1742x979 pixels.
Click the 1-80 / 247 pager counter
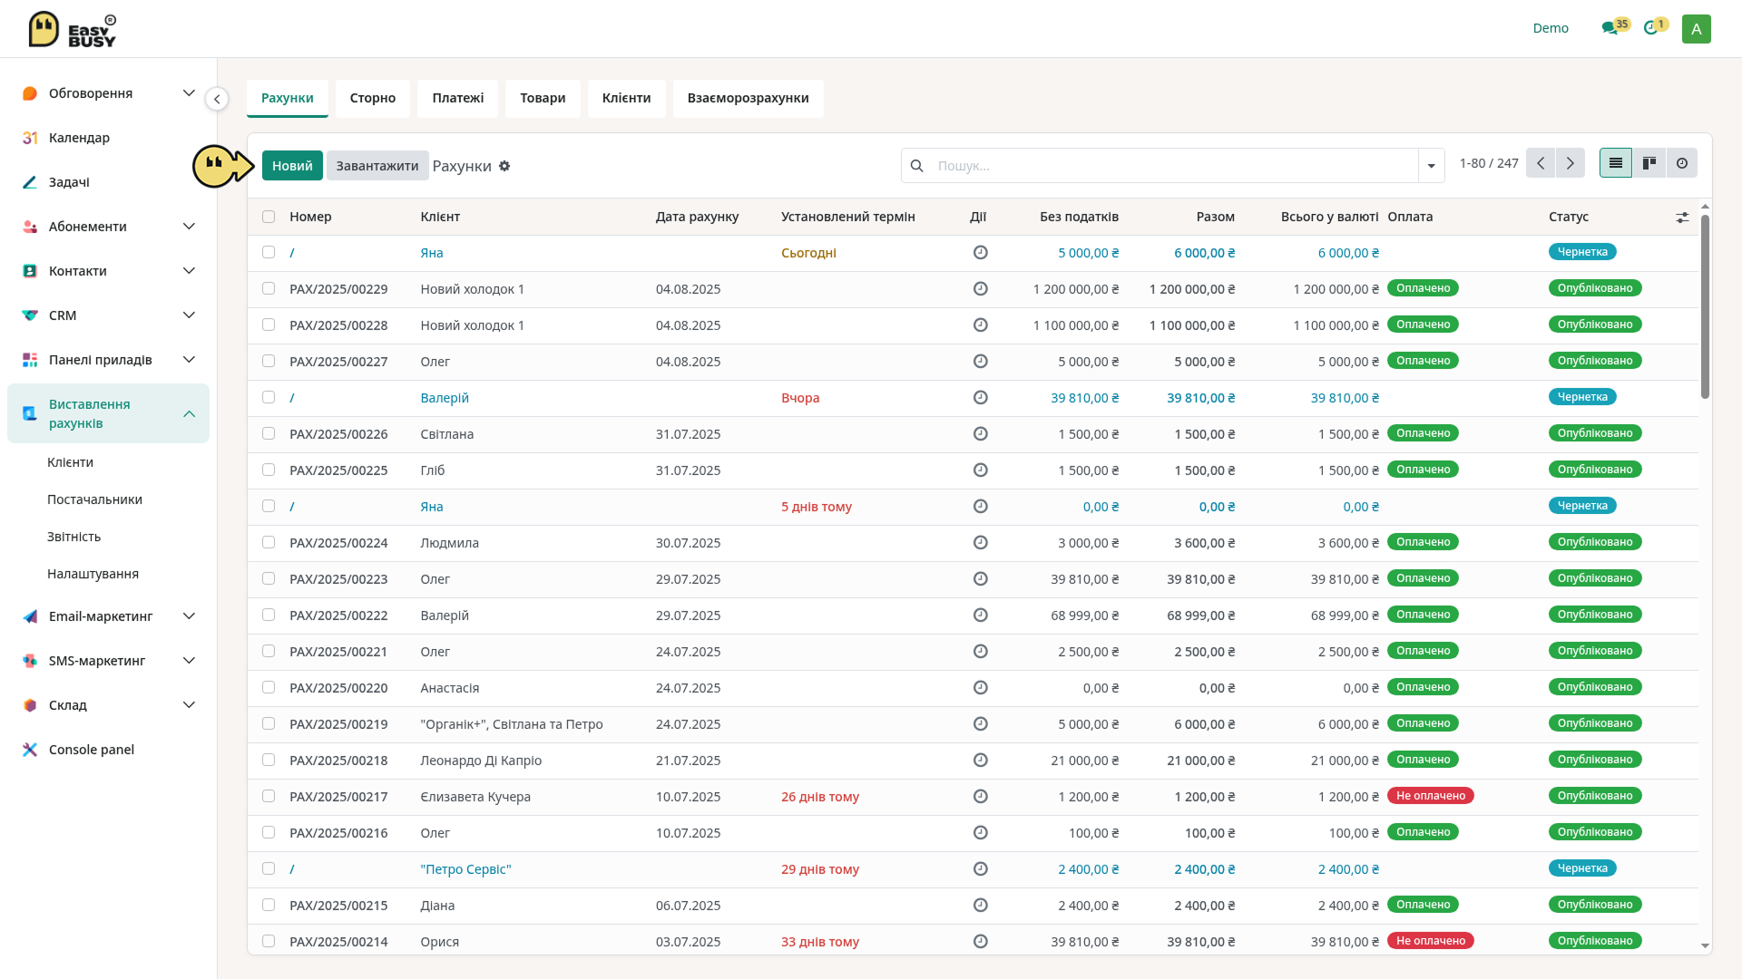click(x=1489, y=163)
